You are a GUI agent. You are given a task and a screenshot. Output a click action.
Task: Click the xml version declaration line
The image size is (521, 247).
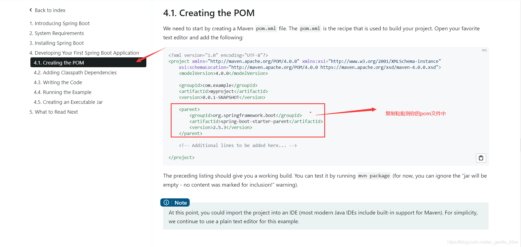pos(218,55)
